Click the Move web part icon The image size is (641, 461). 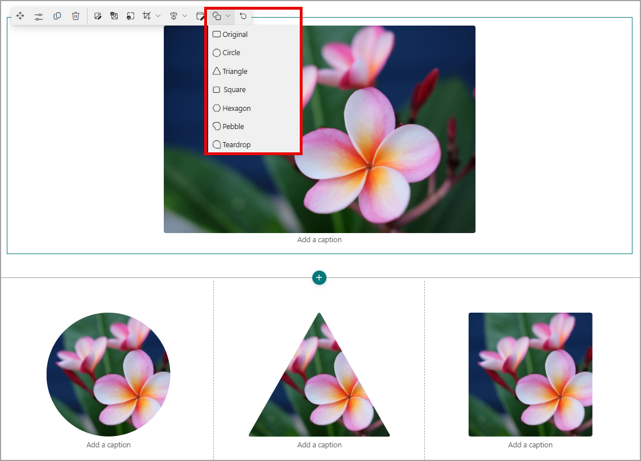(20, 16)
